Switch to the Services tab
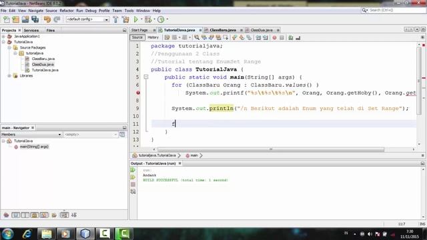427x240 pixels. pos(31,30)
